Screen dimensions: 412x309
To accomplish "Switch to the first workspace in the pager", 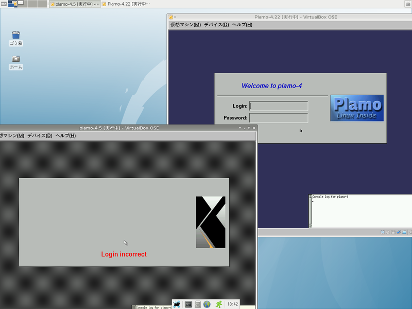I will [12, 4].
